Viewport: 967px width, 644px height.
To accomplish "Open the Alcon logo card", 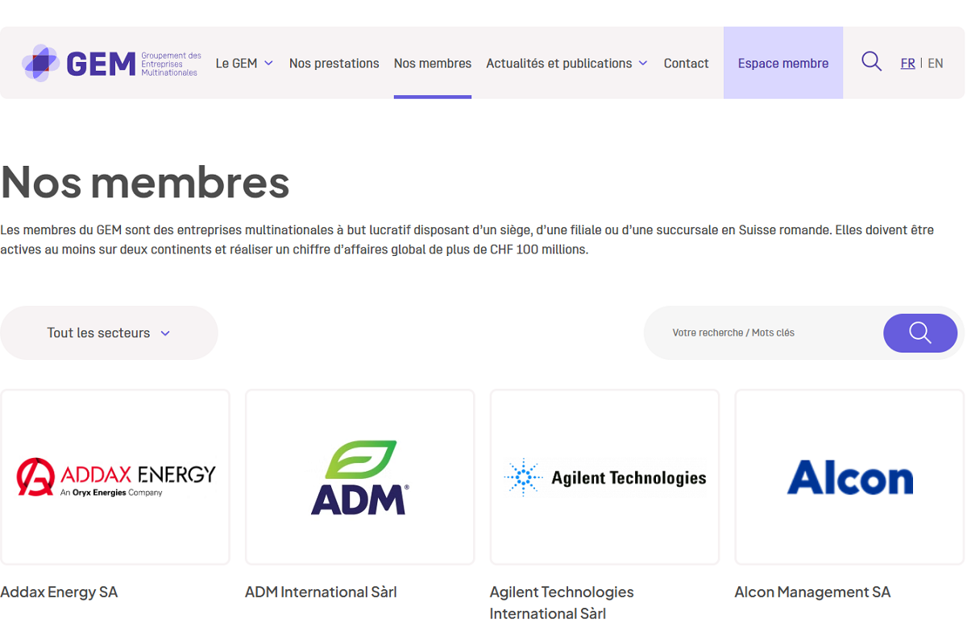I will coord(850,477).
